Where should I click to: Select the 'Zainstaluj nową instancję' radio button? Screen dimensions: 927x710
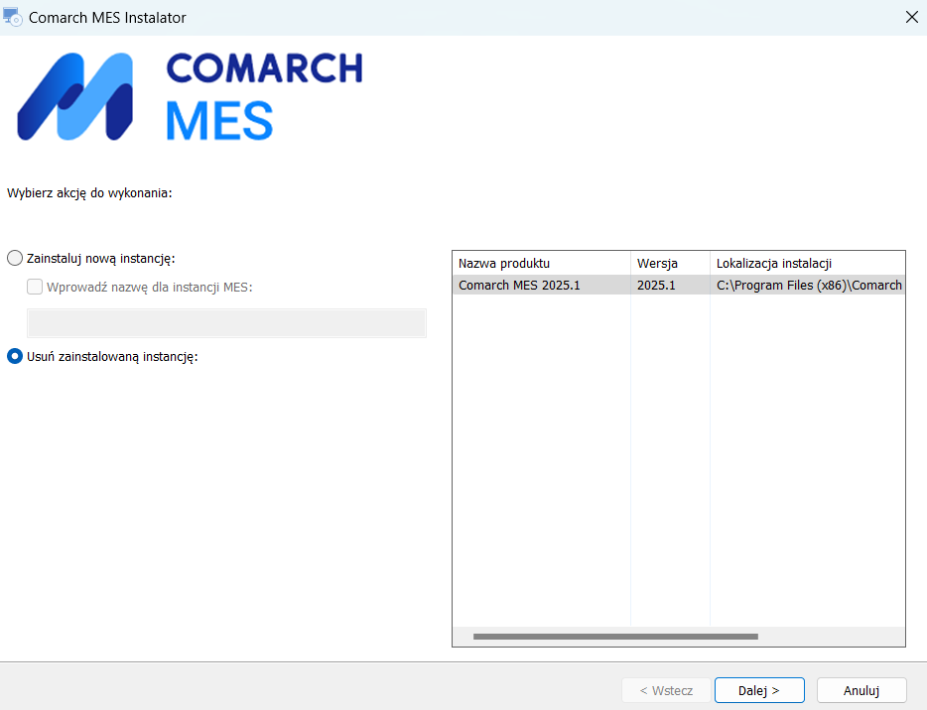click(15, 258)
